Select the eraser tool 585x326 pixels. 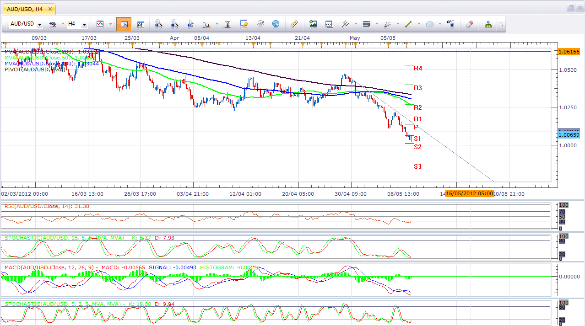coord(469,24)
